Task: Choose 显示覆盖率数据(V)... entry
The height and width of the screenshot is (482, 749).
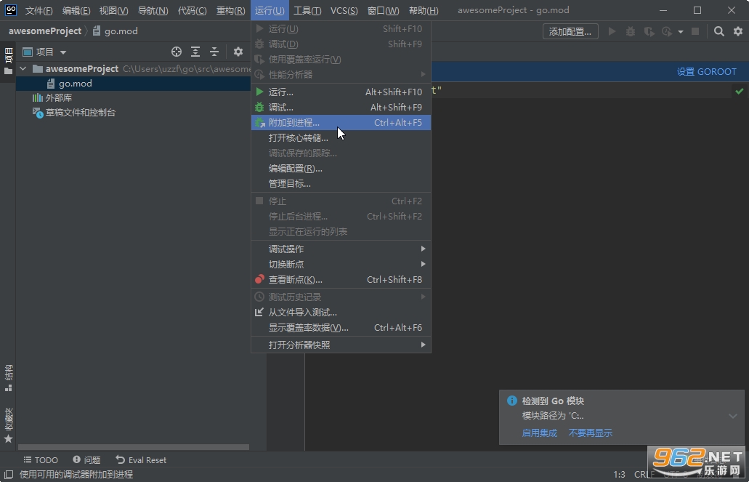Action: click(x=341, y=328)
